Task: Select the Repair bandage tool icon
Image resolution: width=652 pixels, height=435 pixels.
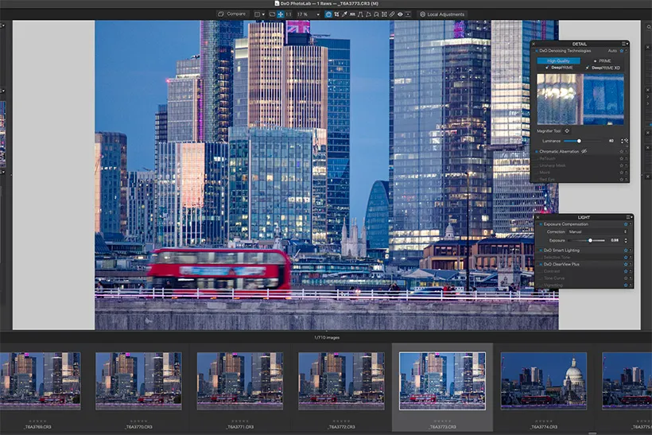Action: click(x=392, y=14)
